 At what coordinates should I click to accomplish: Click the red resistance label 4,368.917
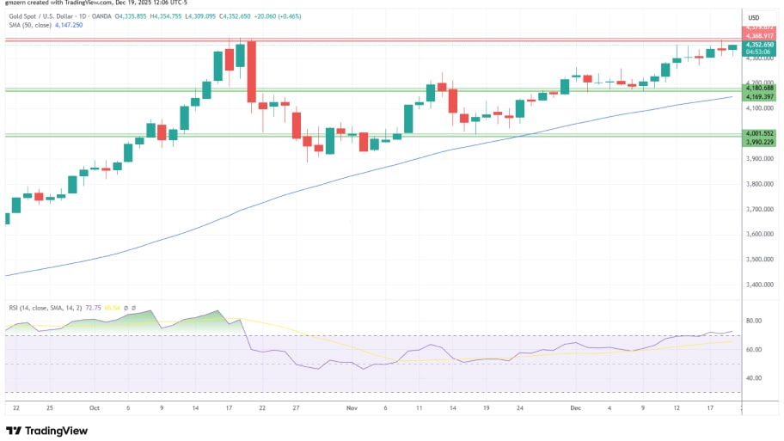click(761, 35)
